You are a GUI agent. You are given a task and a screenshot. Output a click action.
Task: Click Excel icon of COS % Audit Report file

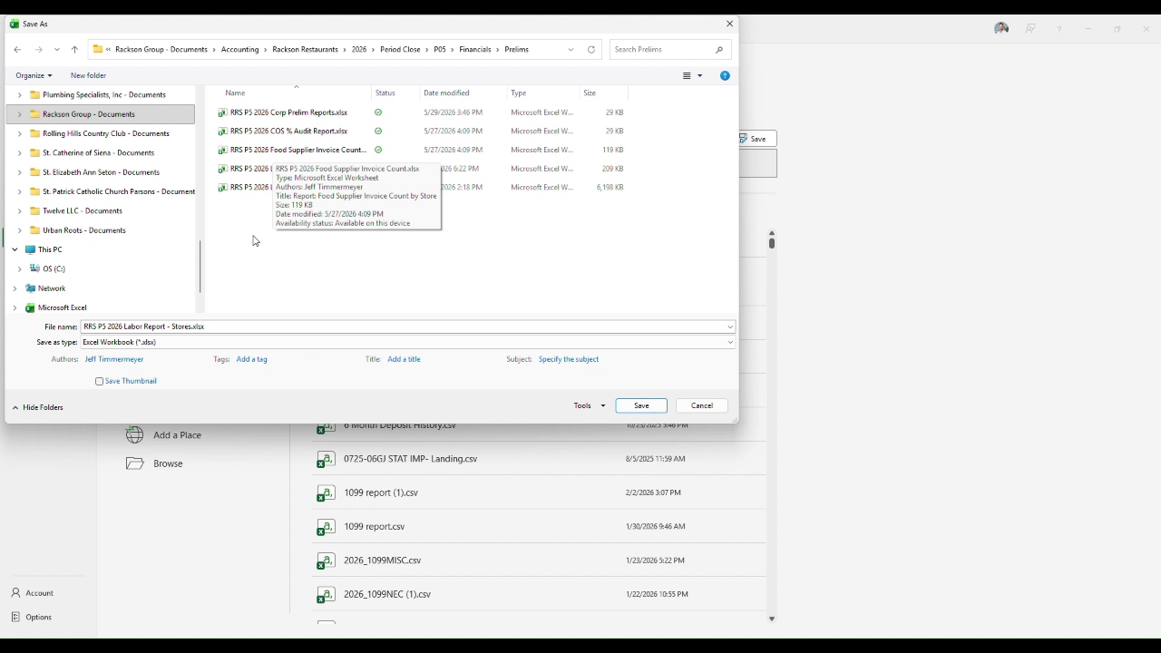222,132
